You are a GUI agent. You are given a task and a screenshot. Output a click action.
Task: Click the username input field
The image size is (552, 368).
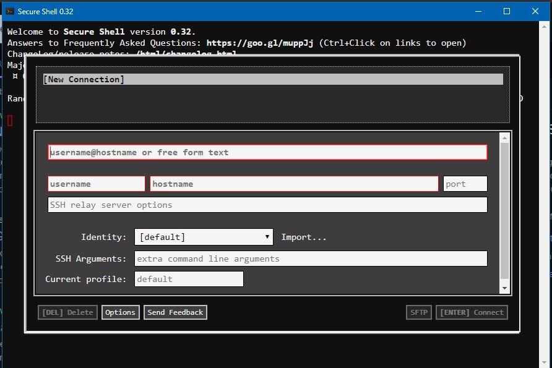pyautogui.click(x=97, y=184)
